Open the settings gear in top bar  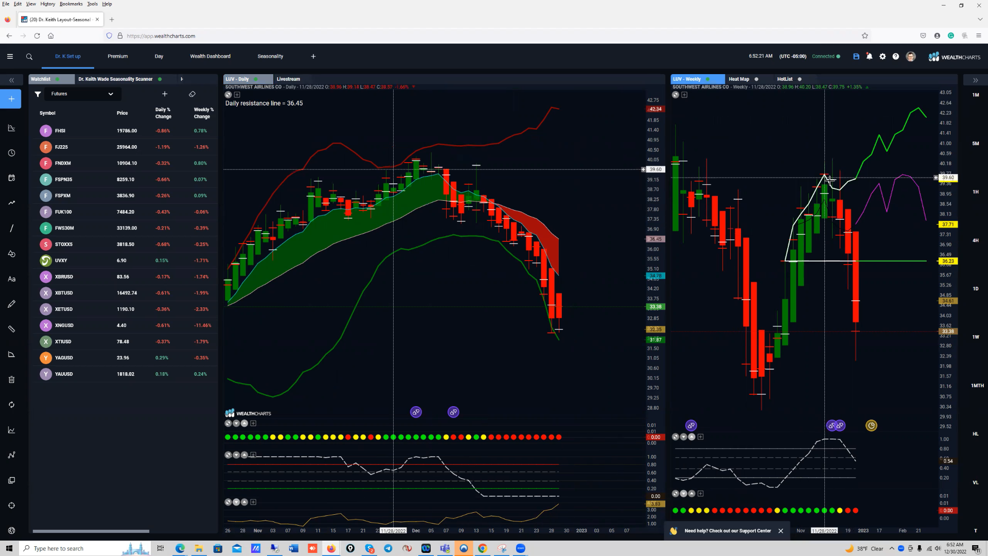(x=883, y=57)
